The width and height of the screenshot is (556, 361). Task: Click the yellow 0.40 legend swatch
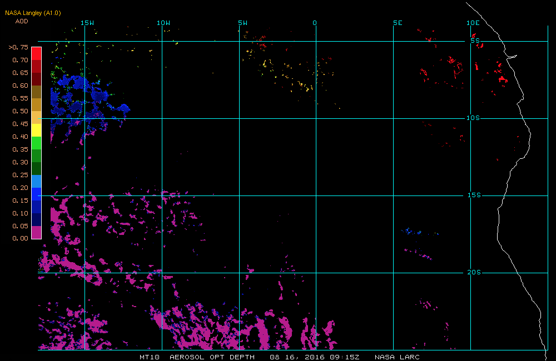pyautogui.click(x=37, y=130)
